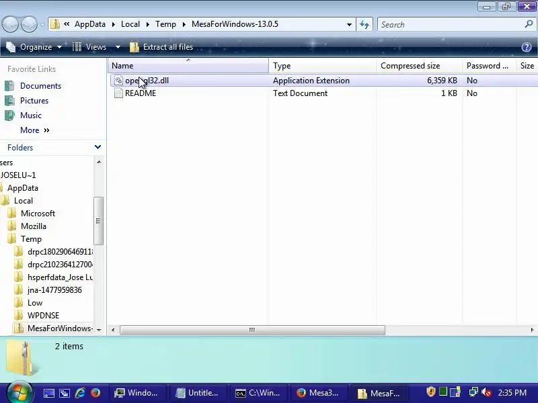Click into the Search box
This screenshot has width=538, height=403.
[x=449, y=25]
